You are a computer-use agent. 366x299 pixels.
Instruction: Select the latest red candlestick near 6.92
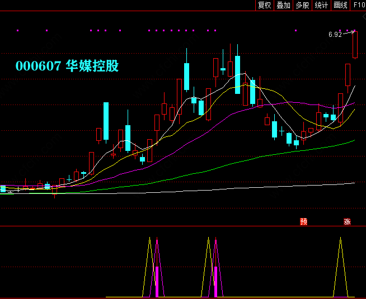coord(355,45)
